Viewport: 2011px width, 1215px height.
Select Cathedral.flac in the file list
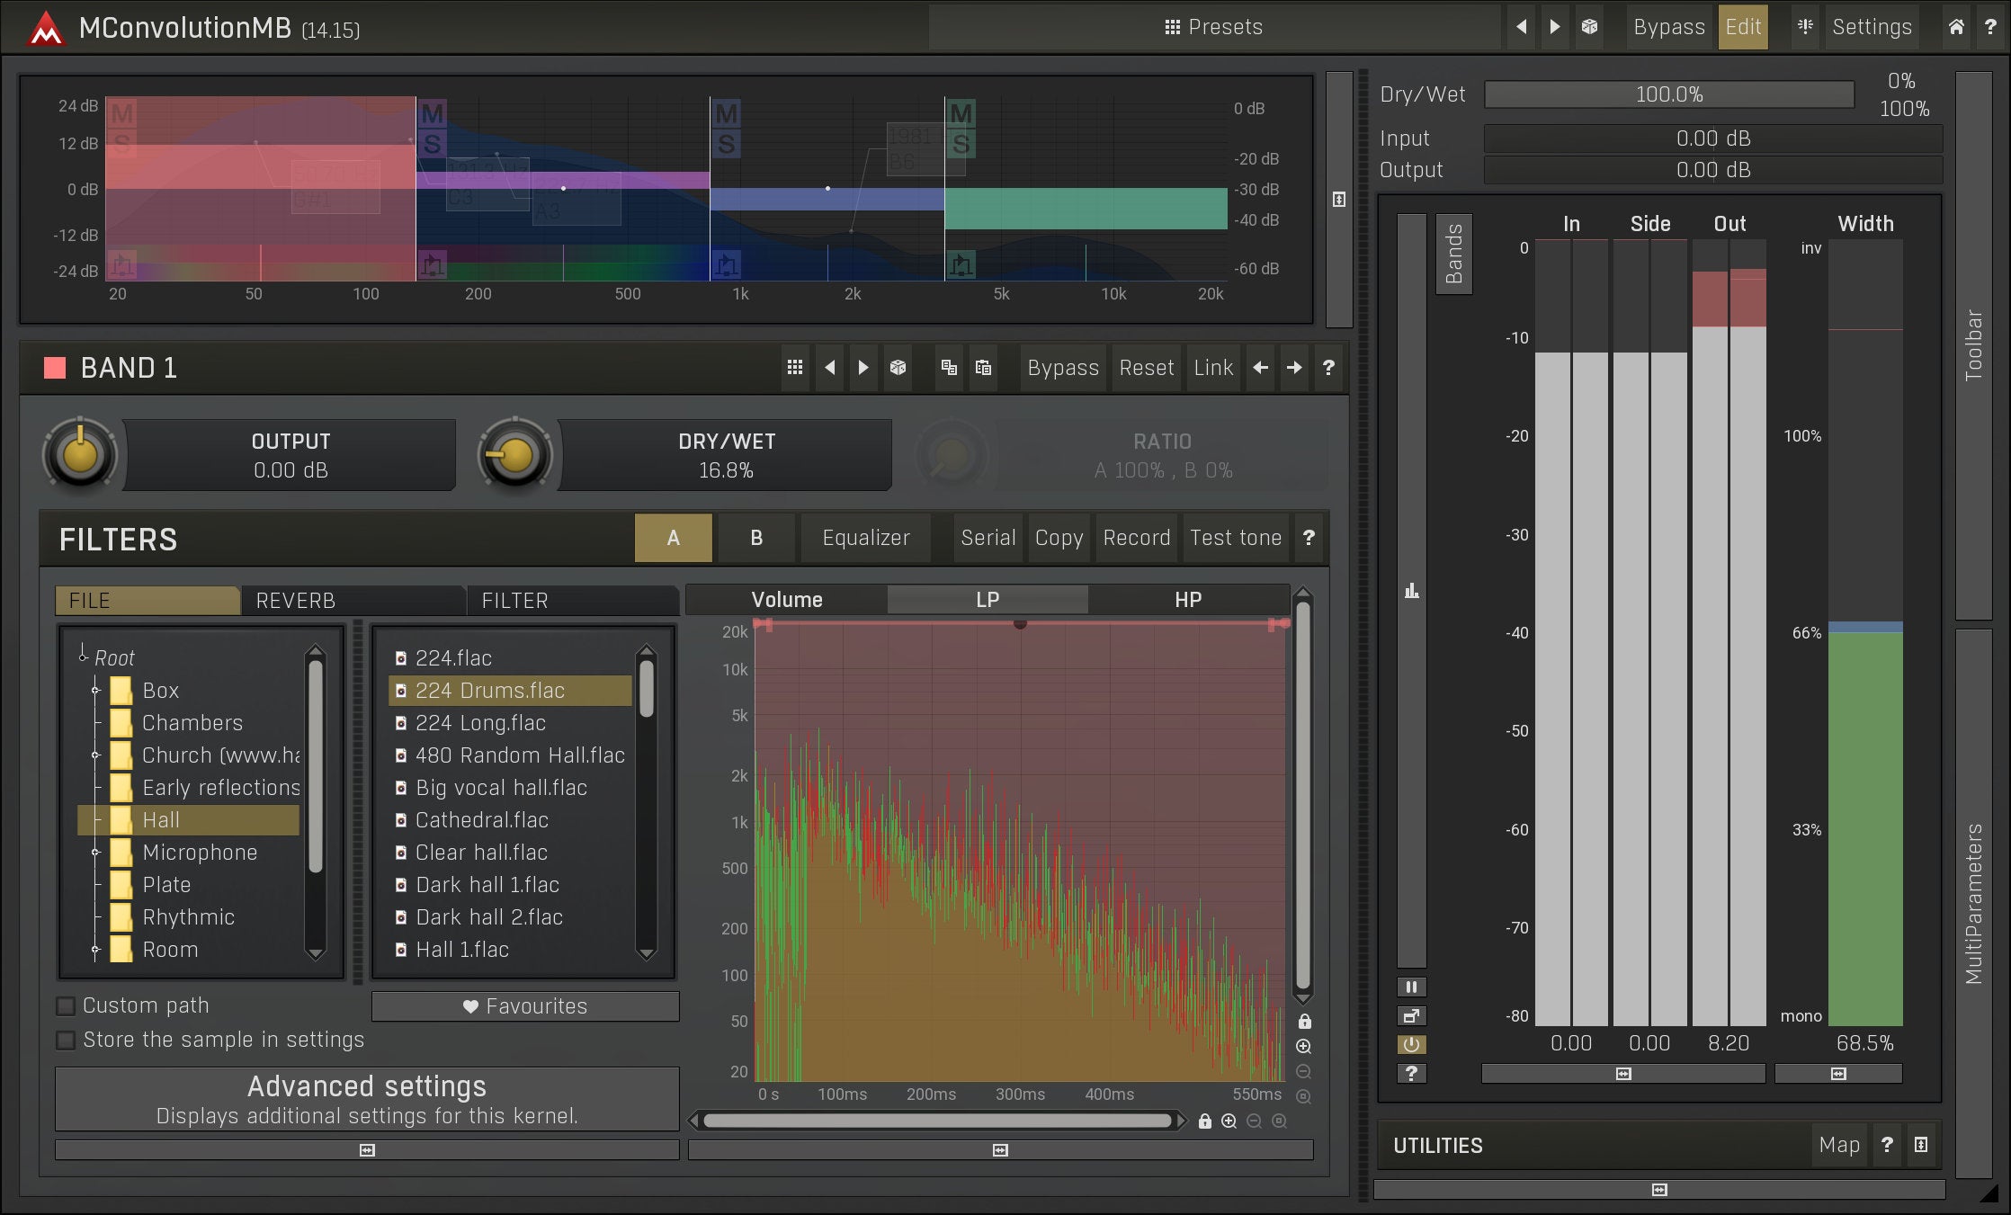pyautogui.click(x=481, y=820)
